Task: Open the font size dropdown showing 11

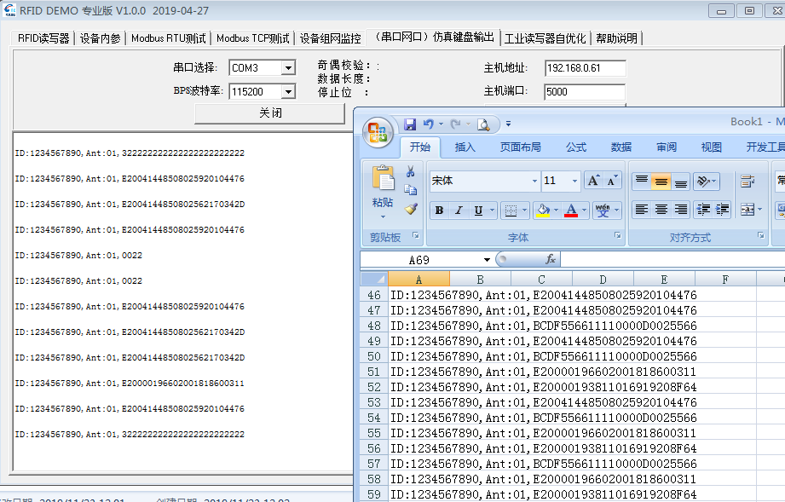Action: [574, 181]
